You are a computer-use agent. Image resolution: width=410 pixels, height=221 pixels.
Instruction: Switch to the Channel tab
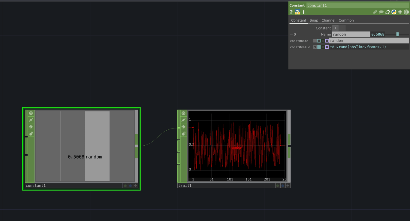point(328,20)
